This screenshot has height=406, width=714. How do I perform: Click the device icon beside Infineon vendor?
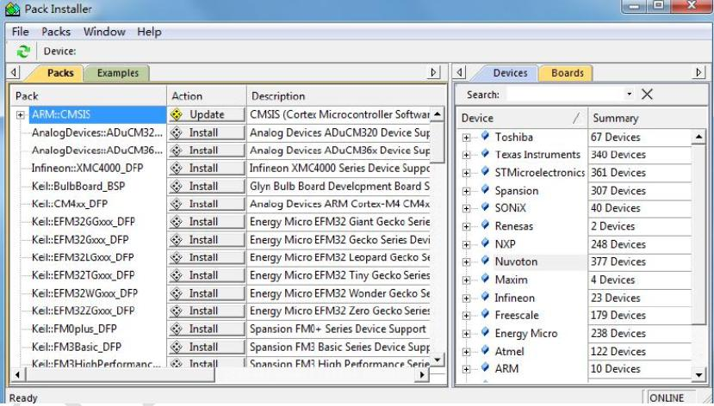(486, 297)
